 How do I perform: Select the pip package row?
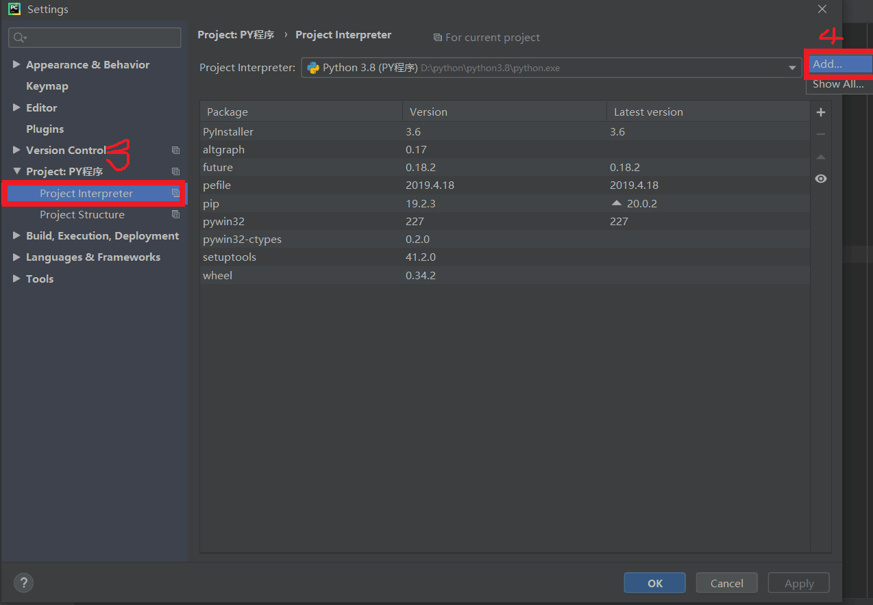[505, 203]
